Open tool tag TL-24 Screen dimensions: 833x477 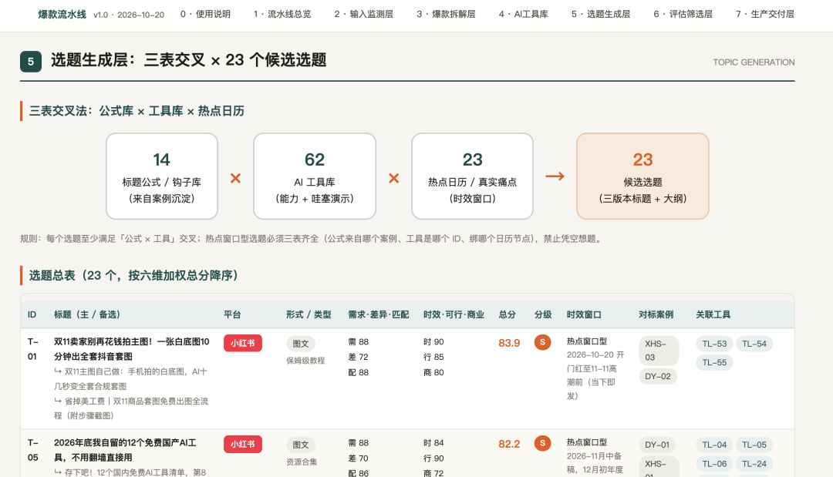tap(754, 464)
